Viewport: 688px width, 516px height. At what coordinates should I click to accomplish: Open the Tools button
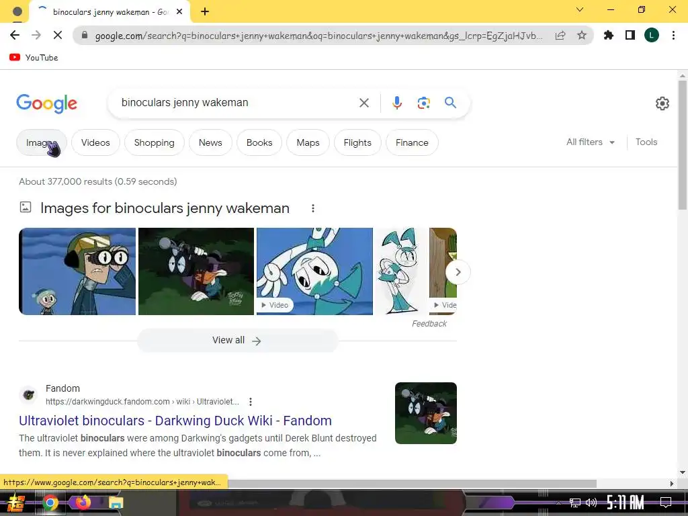(x=646, y=142)
